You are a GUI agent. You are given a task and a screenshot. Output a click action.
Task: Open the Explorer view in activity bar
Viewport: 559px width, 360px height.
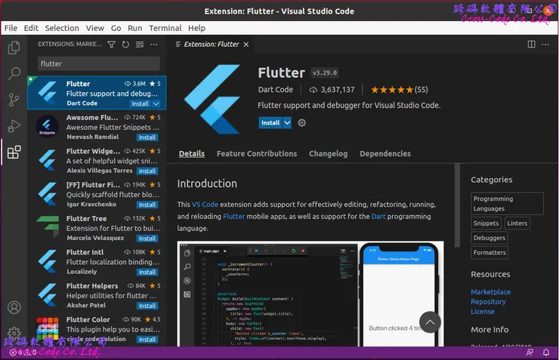coord(14,48)
